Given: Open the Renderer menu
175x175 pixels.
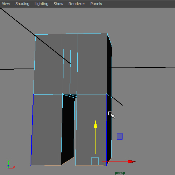Looking at the screenshot, I should click(77, 4).
